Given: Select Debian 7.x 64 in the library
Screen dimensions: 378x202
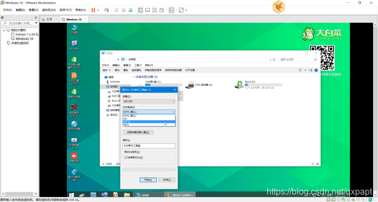Looking at the screenshot, I should pos(25,34).
